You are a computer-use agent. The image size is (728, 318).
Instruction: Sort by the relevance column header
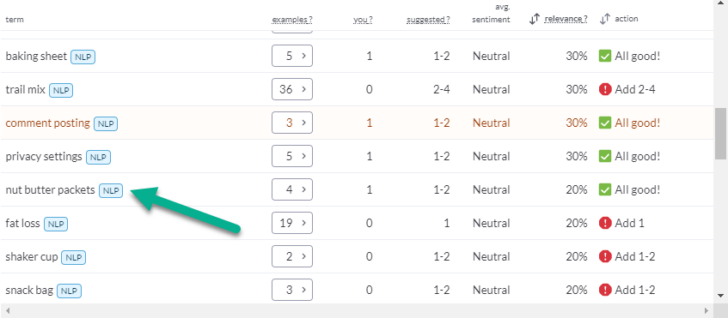pos(566,19)
